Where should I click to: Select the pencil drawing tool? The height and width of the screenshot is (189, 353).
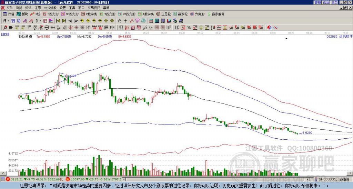(x=4, y=28)
